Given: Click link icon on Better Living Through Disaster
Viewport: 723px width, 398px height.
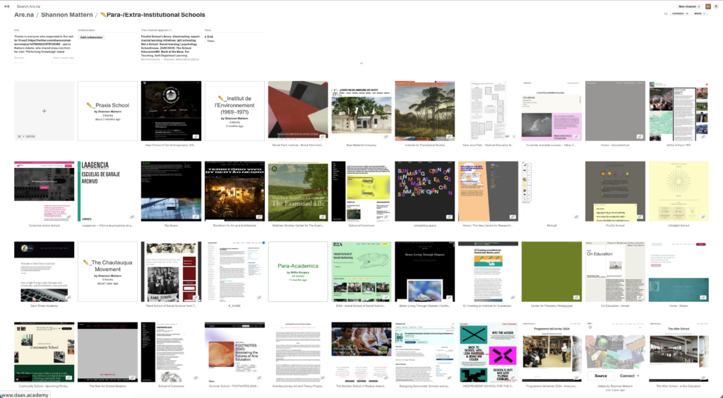Looking at the screenshot, I should pyautogui.click(x=449, y=298).
